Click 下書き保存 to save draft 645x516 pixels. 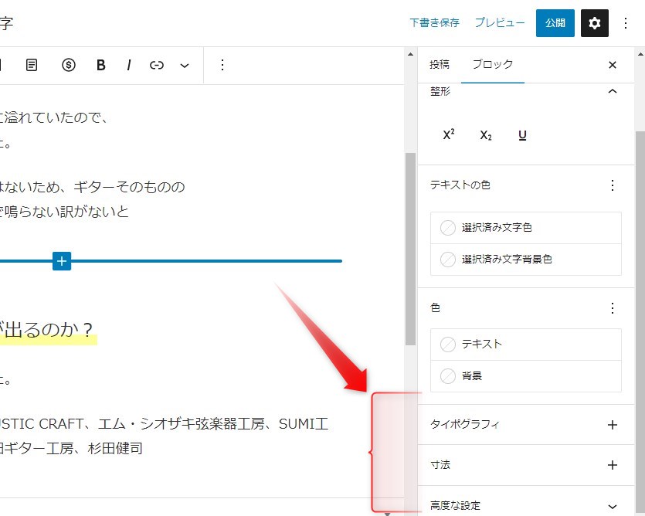coord(434,23)
